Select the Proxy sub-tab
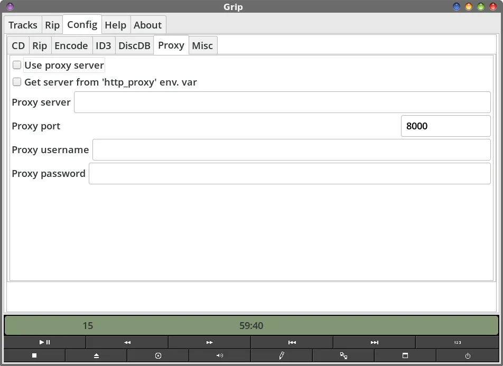Viewport: 503px width, 366px height. (171, 45)
